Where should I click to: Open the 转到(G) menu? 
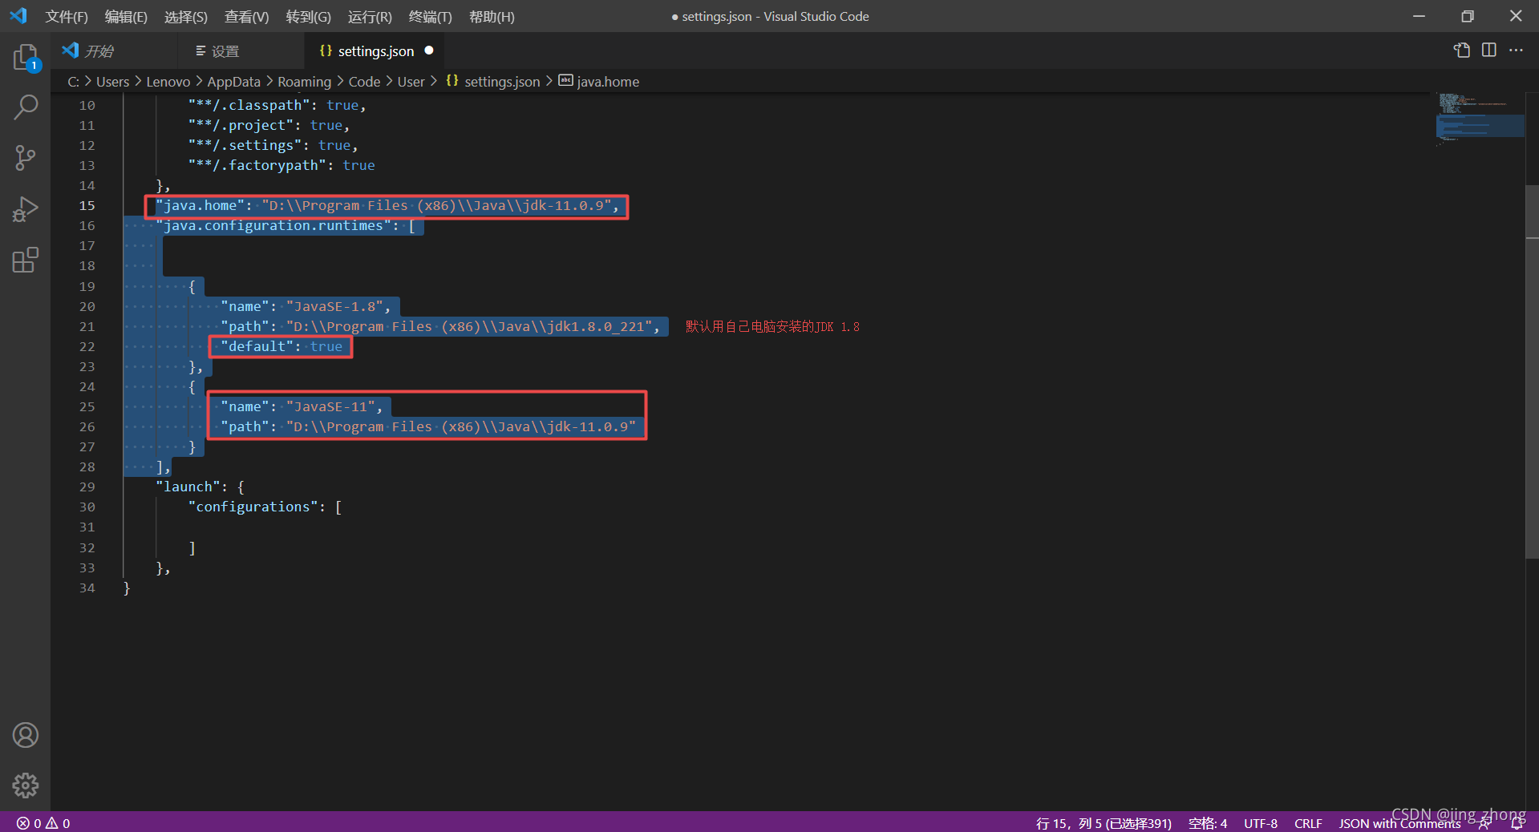click(309, 17)
